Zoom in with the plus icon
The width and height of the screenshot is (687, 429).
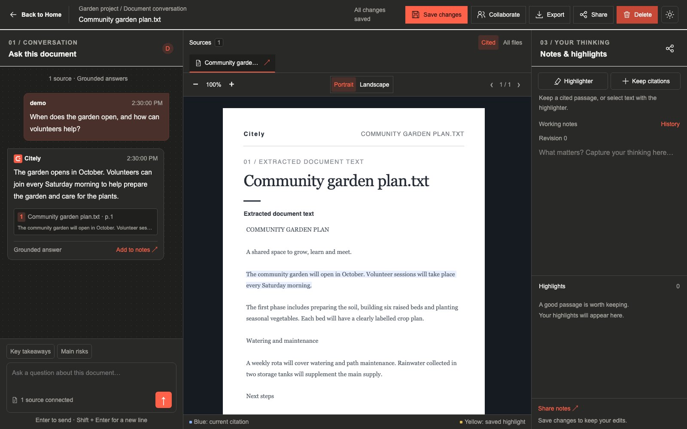231,85
